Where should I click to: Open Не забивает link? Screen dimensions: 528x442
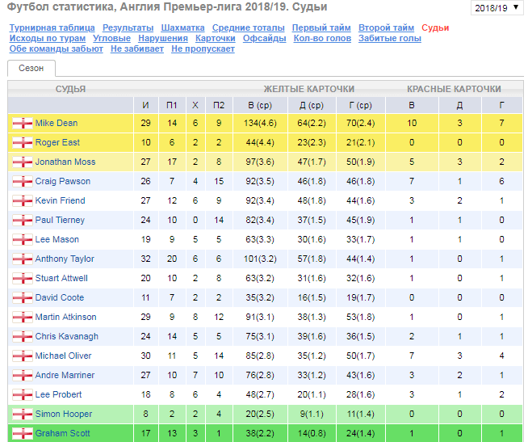137,48
